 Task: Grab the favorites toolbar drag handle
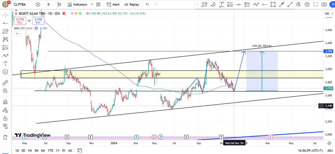[x=198, y=4]
